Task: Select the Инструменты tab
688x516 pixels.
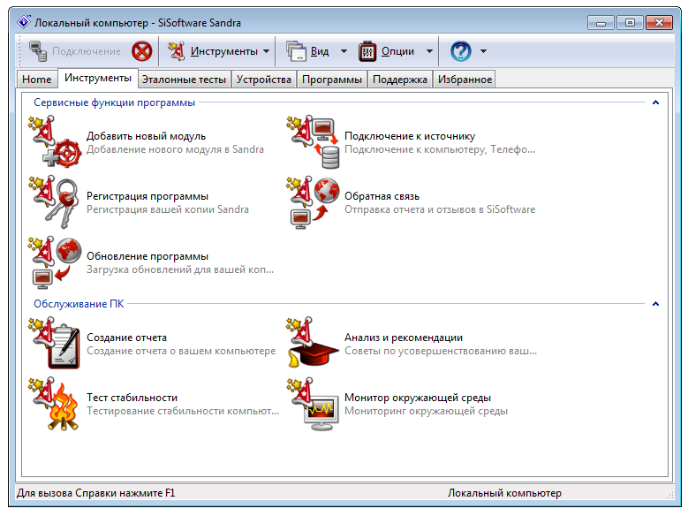Action: (x=98, y=78)
